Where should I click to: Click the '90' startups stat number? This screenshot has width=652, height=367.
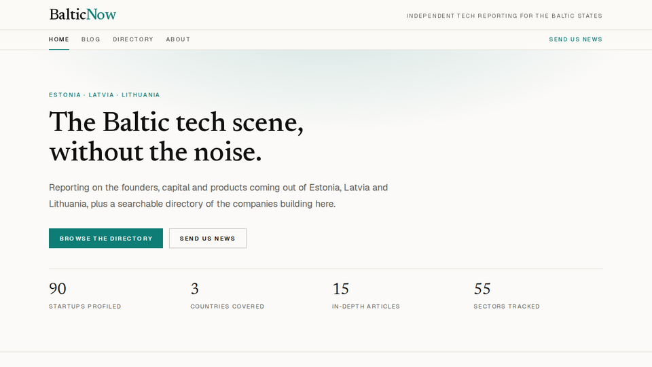point(58,289)
